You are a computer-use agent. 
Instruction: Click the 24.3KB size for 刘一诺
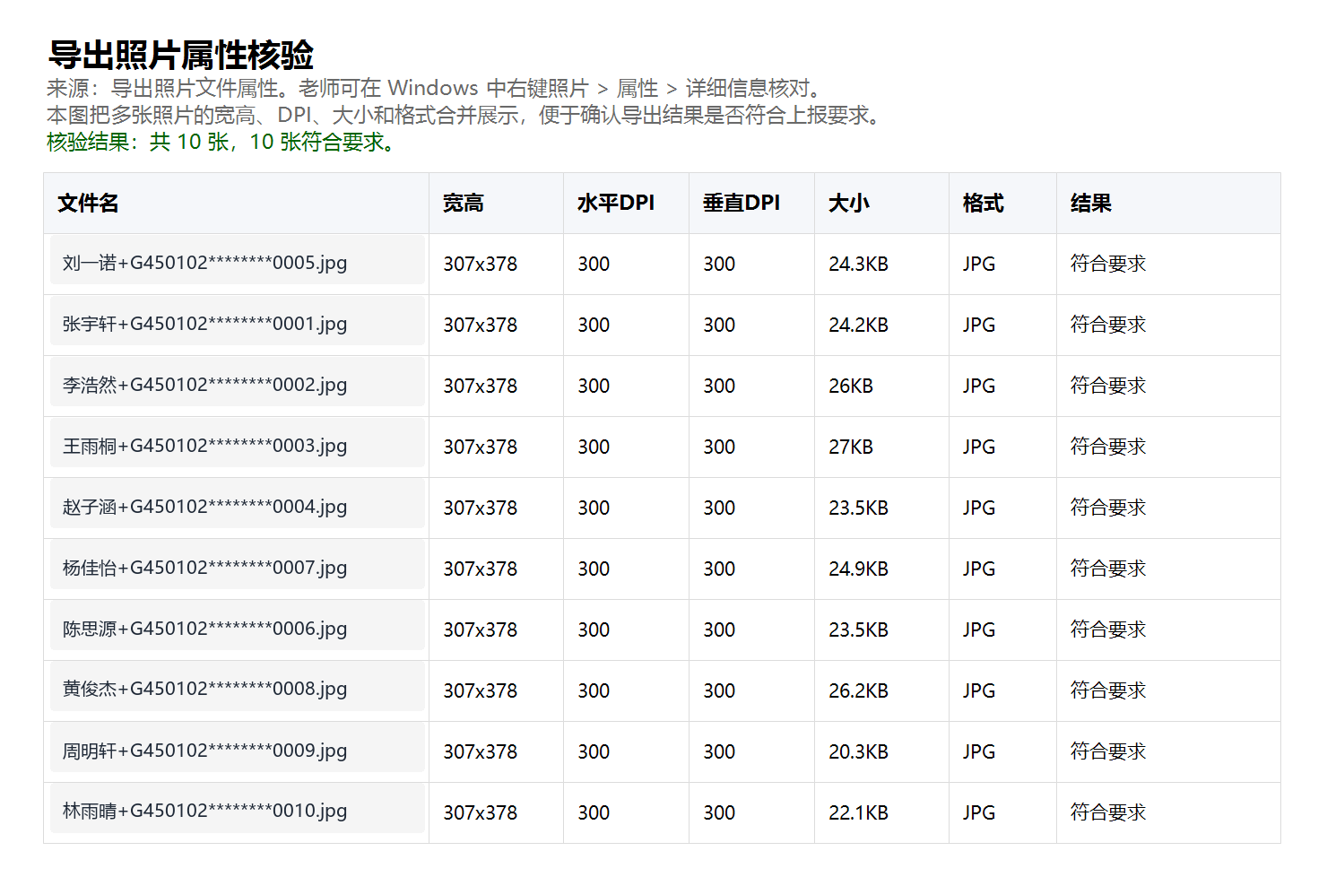coord(858,264)
